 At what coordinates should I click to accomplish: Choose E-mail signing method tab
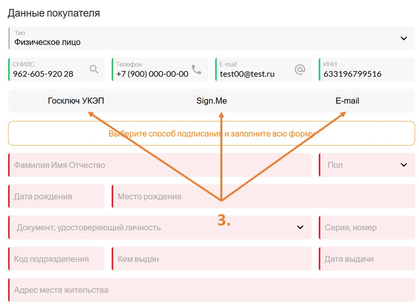pos(347,101)
